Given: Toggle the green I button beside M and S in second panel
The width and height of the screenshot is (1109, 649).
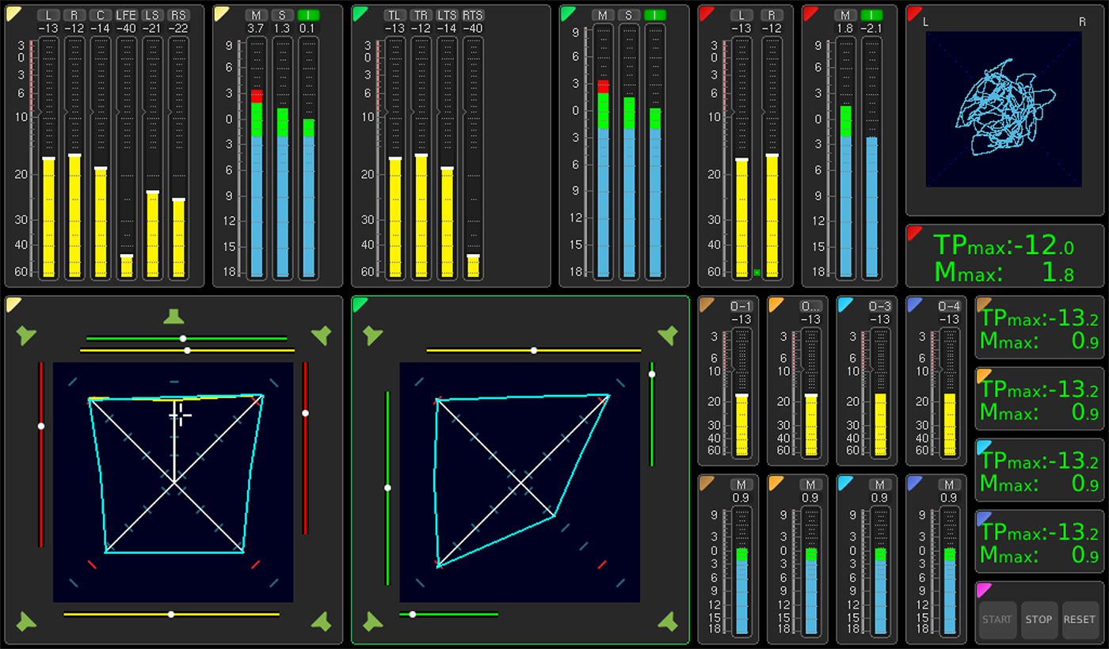Looking at the screenshot, I should point(309,15).
